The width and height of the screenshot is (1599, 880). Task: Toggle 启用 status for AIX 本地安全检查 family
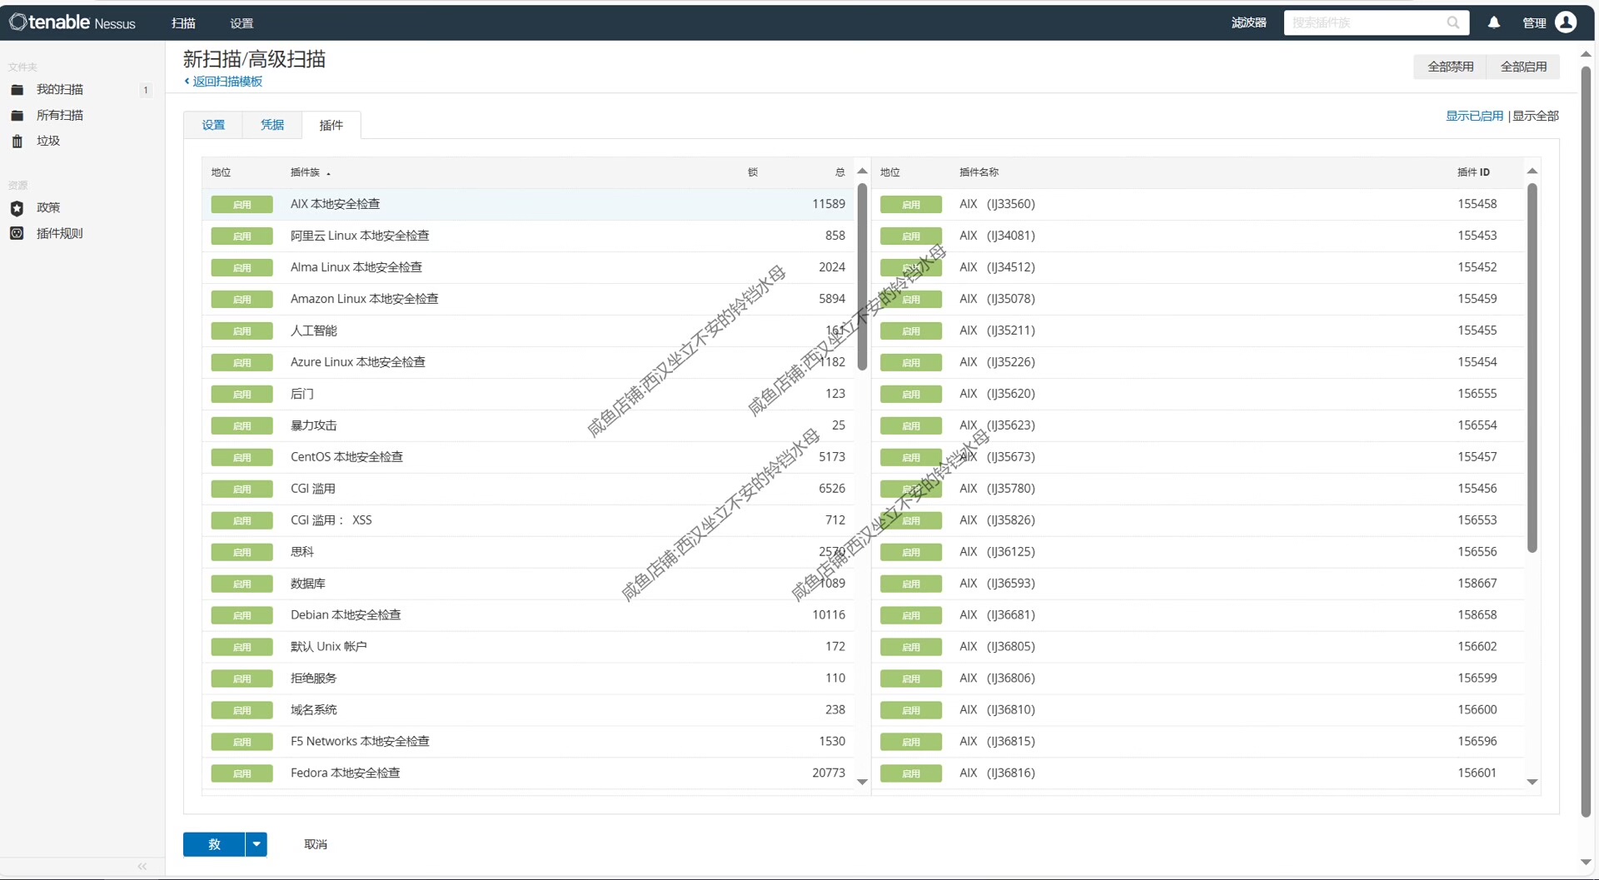[242, 205]
